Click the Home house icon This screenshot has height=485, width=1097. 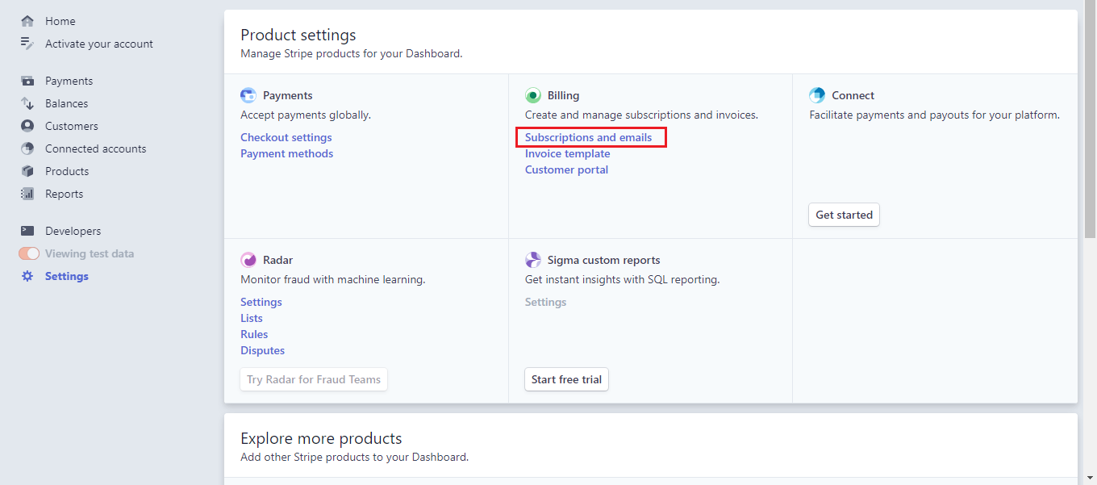[x=27, y=21]
